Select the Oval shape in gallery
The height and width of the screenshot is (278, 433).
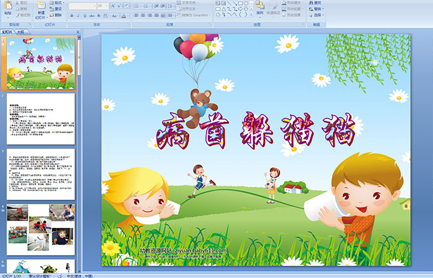[246, 3]
